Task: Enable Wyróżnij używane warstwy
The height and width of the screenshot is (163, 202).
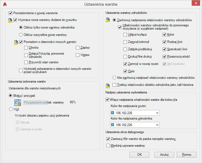Action: tap(108, 146)
